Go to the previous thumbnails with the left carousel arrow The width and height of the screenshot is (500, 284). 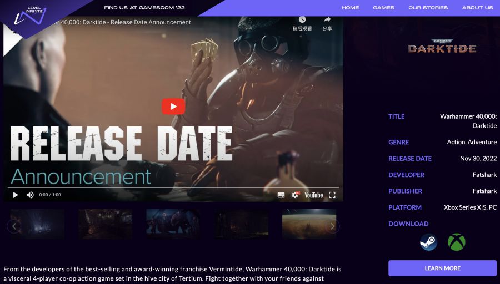(14, 226)
